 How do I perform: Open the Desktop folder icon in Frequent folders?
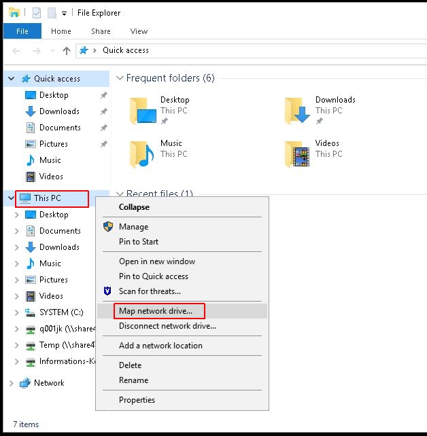(143, 111)
